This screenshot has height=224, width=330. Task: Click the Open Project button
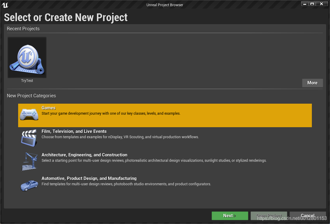[269, 216]
